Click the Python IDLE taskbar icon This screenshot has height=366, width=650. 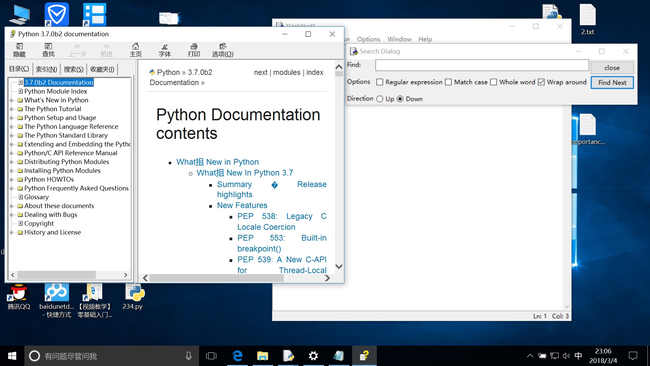pos(288,356)
